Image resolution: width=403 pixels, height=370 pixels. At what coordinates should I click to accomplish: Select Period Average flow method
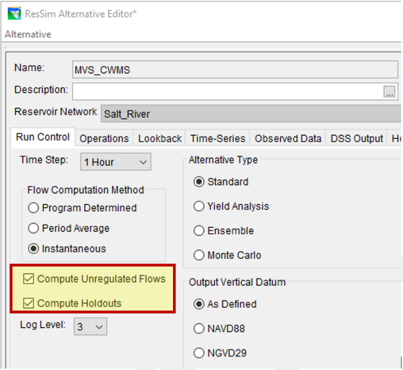tap(34, 228)
